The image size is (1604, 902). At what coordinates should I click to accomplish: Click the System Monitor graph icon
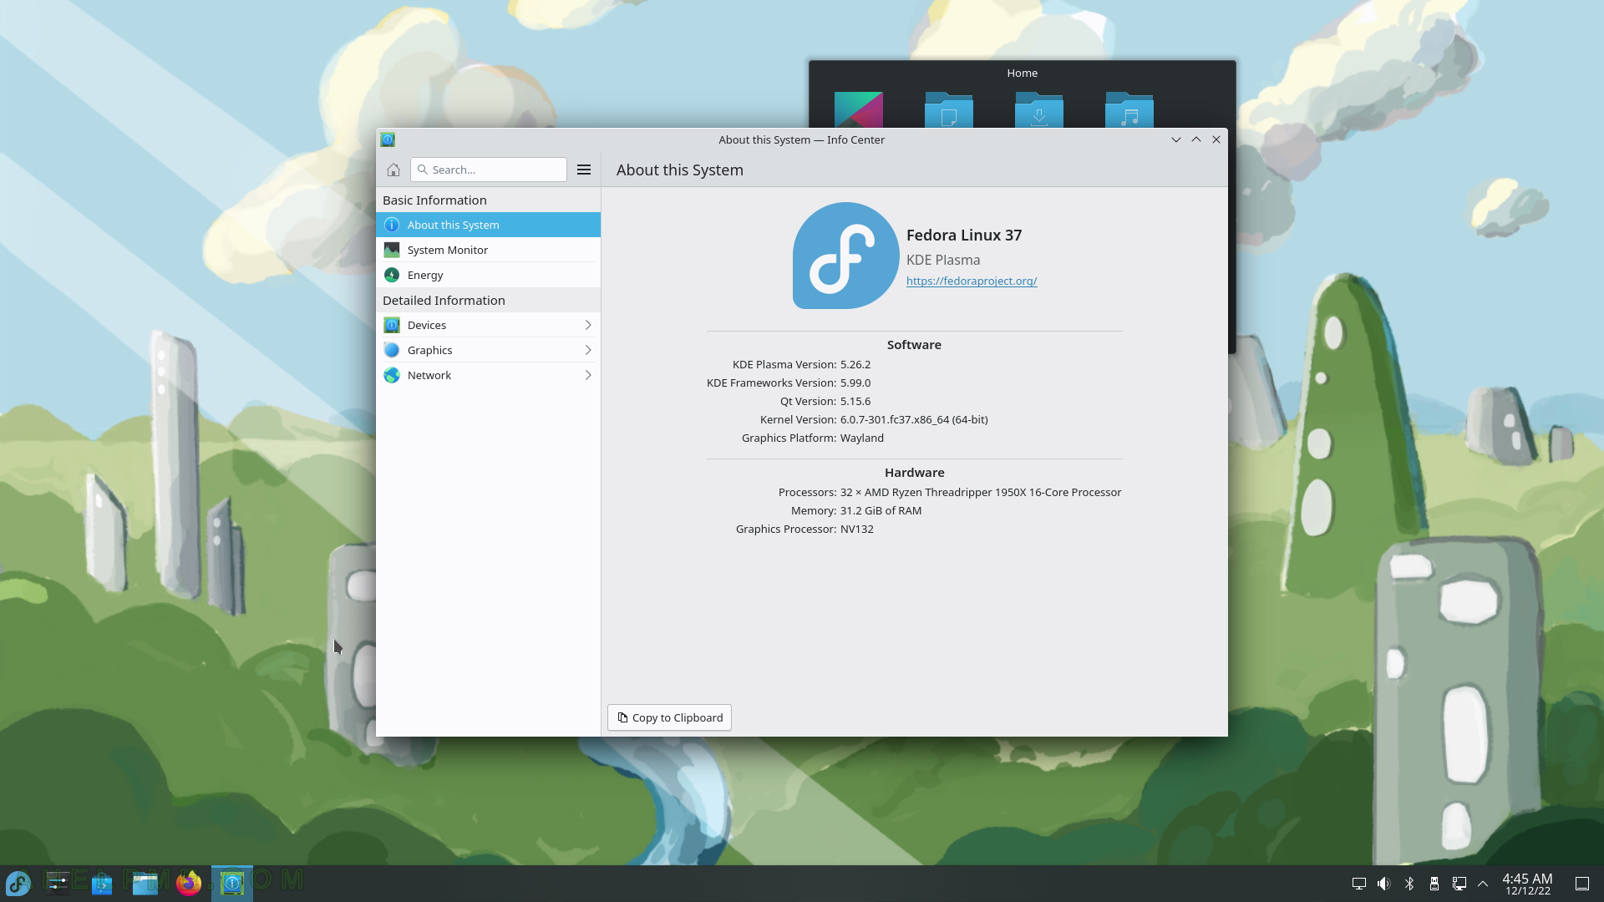(391, 250)
